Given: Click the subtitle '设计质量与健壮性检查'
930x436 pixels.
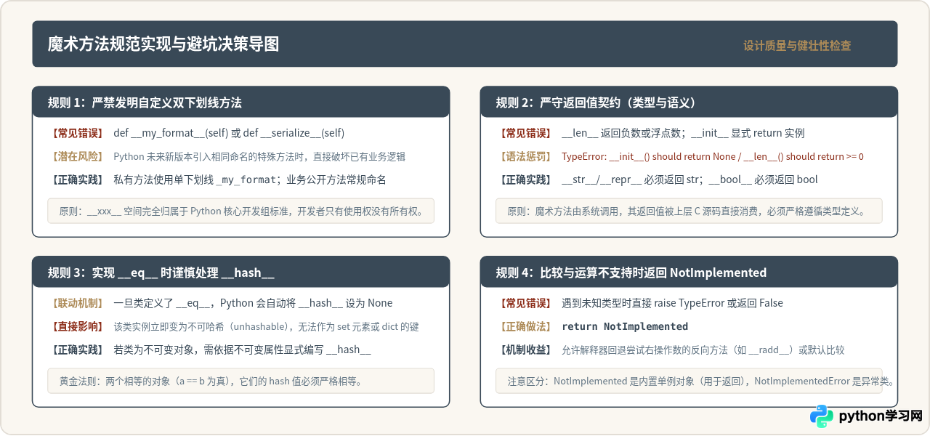Looking at the screenshot, I should [x=797, y=45].
